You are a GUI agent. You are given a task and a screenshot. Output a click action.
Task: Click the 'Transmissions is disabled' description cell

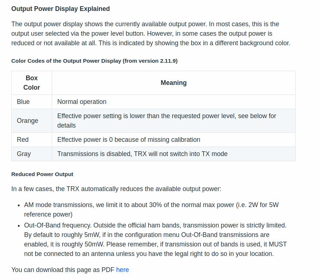(x=142, y=154)
